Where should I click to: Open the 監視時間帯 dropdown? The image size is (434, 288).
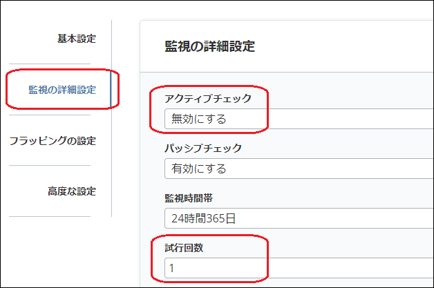coord(299,219)
